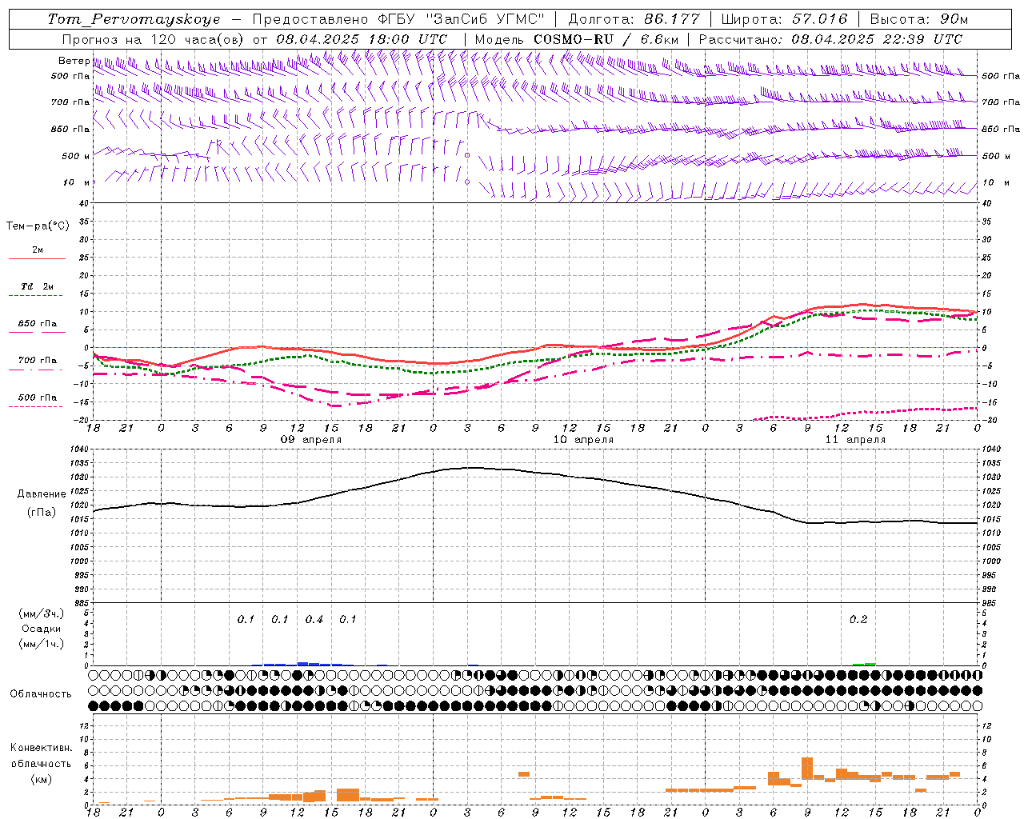Click the 500 м wind level label on the left axis
The image size is (1024, 819).
[x=76, y=156]
